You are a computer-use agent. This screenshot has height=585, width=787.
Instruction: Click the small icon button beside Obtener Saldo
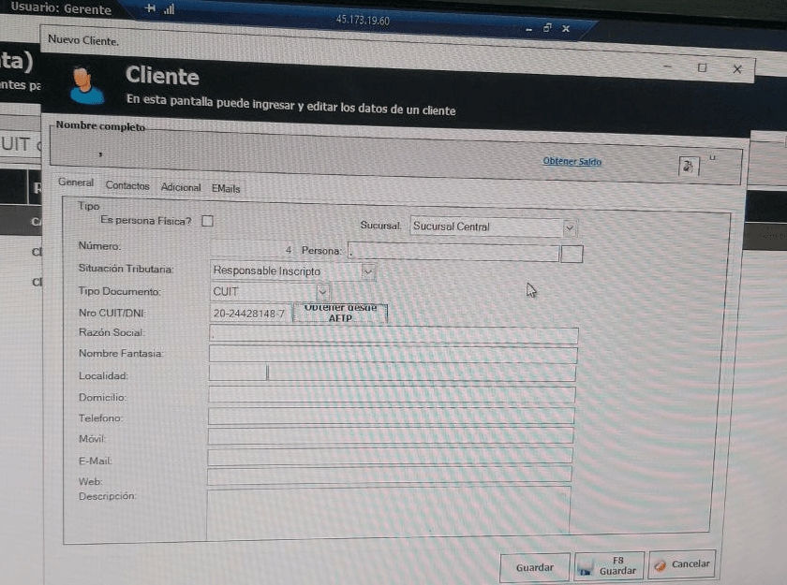688,166
